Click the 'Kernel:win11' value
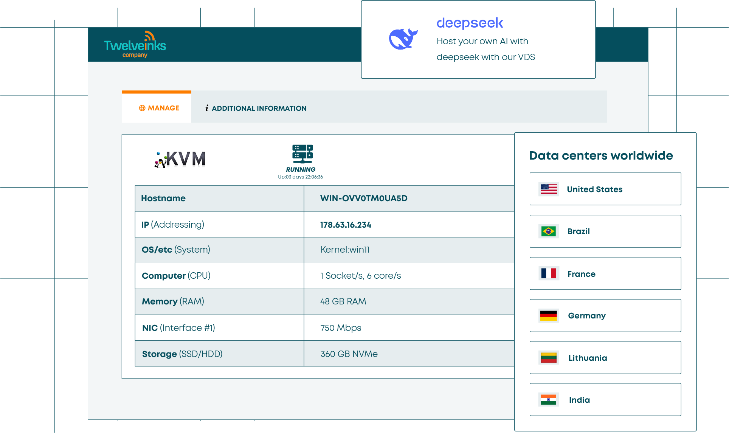The height and width of the screenshot is (433, 729). pos(345,250)
